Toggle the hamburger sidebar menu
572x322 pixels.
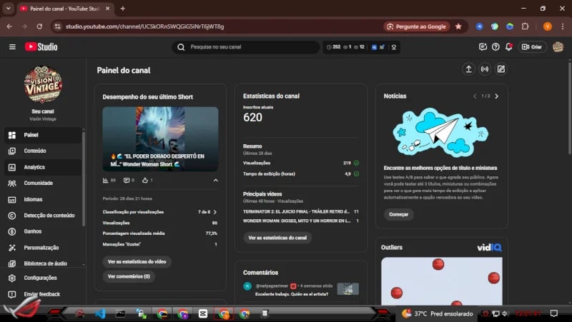[x=12, y=47]
